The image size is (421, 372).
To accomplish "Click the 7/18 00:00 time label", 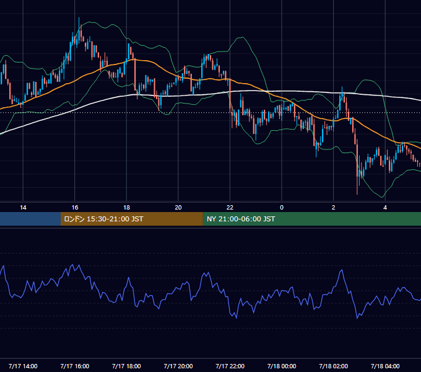I will 282,366.
